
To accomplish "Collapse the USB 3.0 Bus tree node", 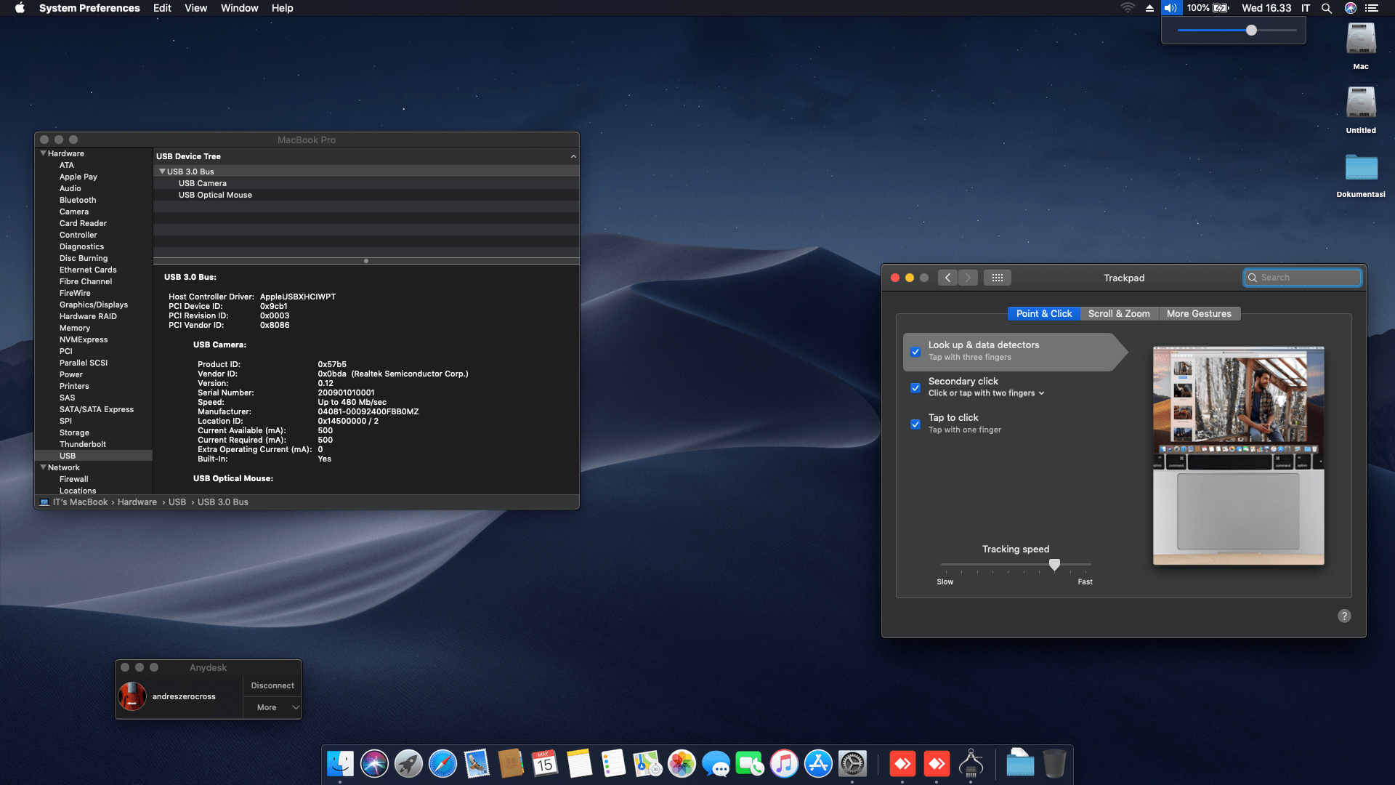I will pos(162,172).
